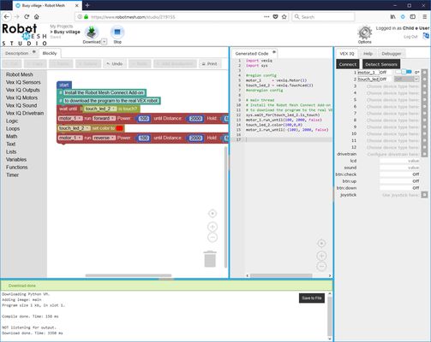Click the browser back arrow
Image resolution: width=431 pixels, height=342 pixels.
click(7, 16)
